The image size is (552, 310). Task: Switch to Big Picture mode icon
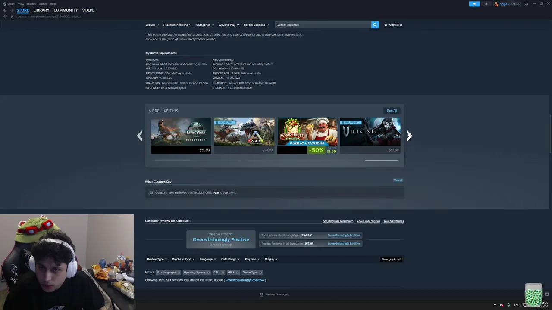pyautogui.click(x=526, y=4)
